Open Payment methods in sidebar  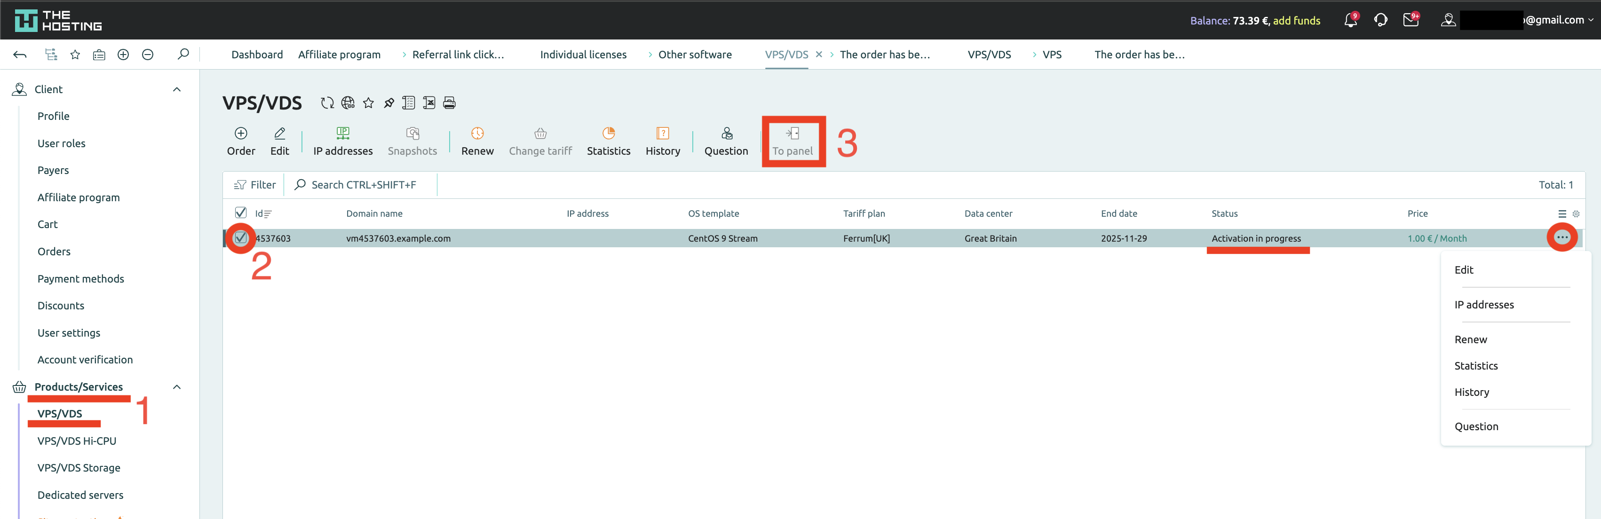pos(81,278)
